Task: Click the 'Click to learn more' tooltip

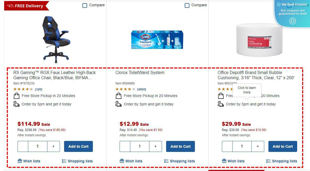Action: click(247, 90)
